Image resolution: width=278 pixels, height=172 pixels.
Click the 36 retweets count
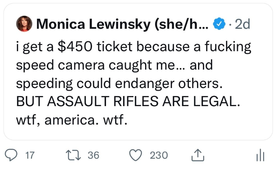pos(93,155)
